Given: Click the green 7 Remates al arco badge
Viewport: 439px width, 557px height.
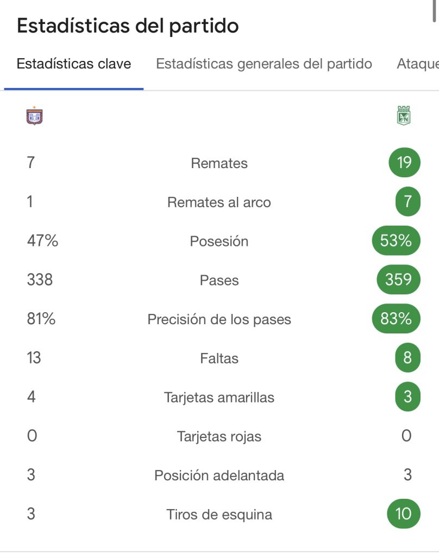Looking at the screenshot, I should (x=407, y=202).
